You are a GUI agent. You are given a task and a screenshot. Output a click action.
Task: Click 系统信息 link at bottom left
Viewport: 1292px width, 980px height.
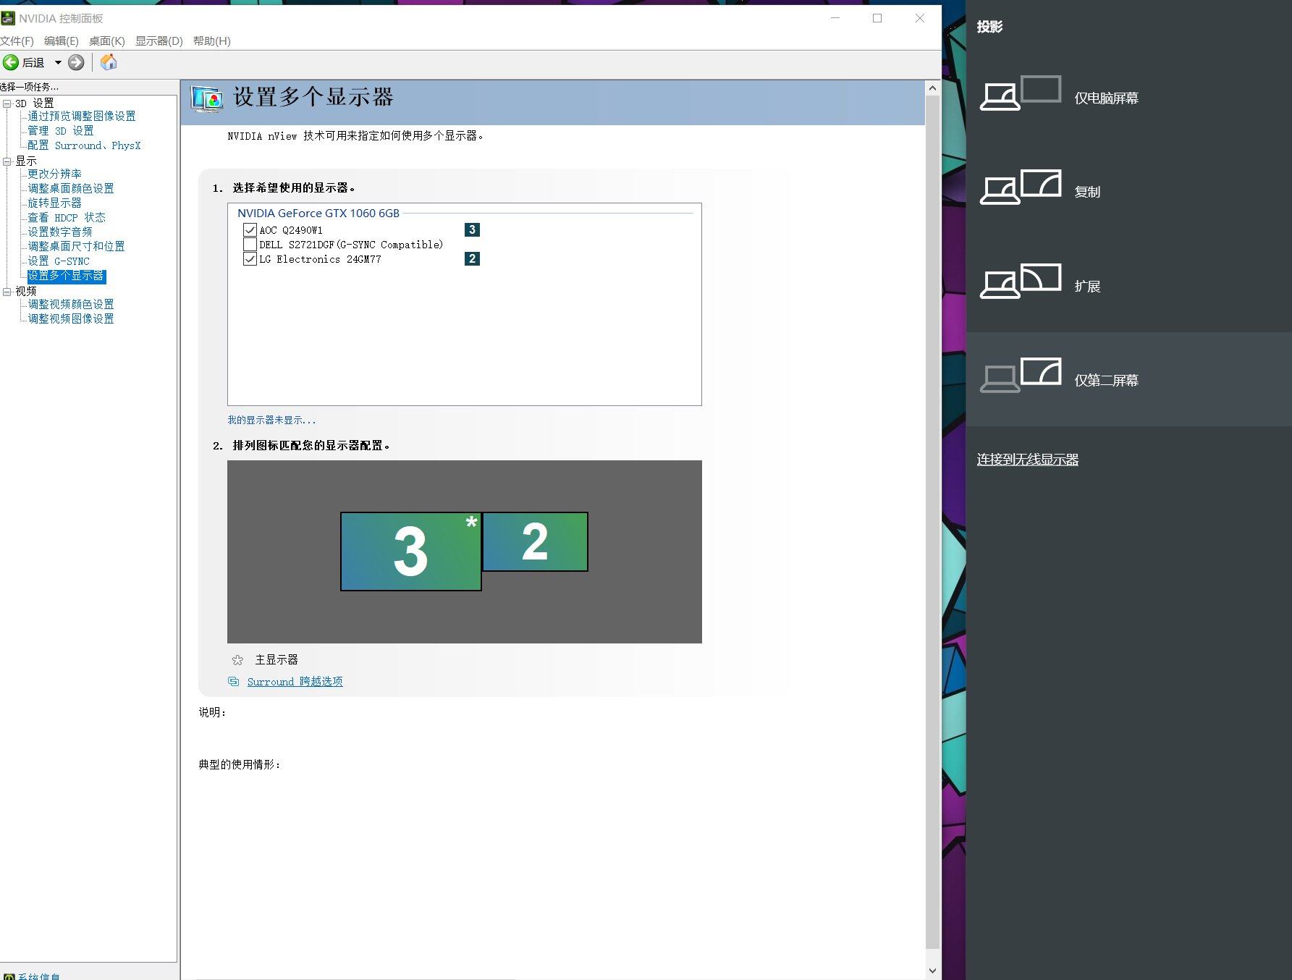(39, 976)
